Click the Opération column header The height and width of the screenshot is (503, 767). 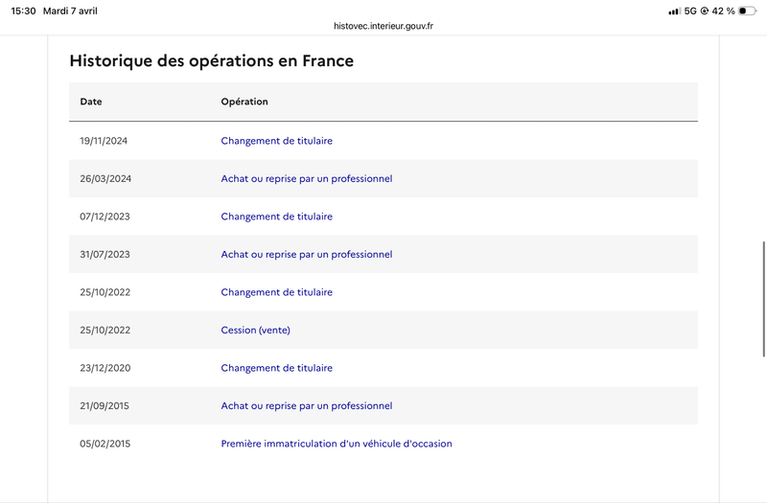pos(244,102)
